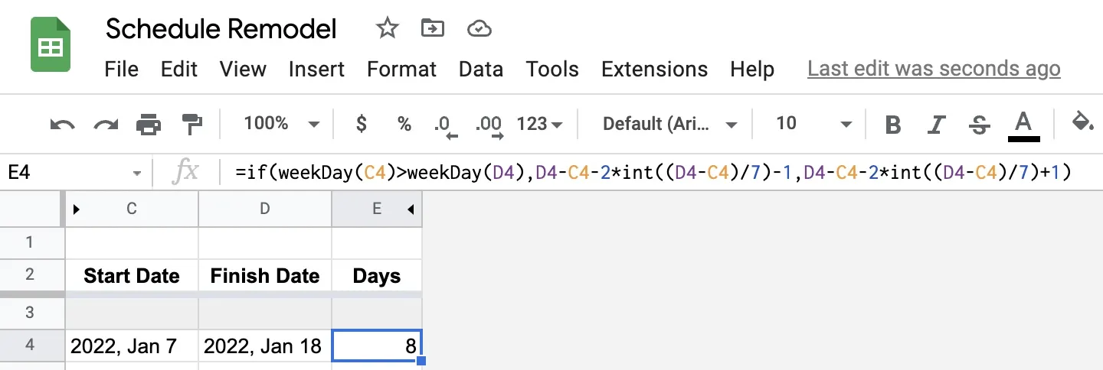
Task: Toggle bold formatting
Action: pyautogui.click(x=892, y=124)
